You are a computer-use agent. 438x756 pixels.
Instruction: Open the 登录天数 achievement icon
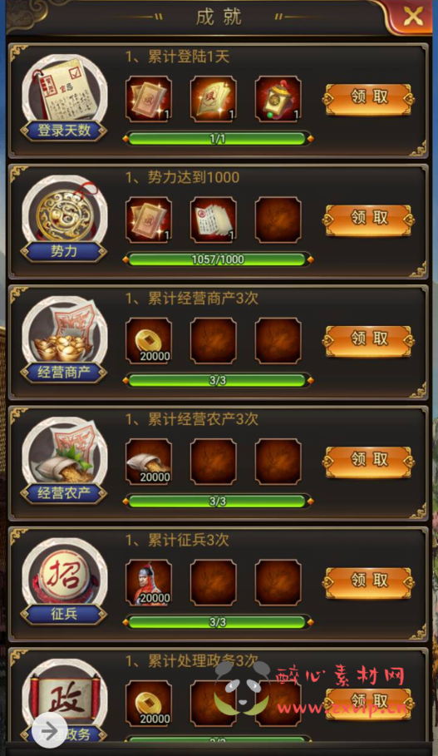(64, 90)
